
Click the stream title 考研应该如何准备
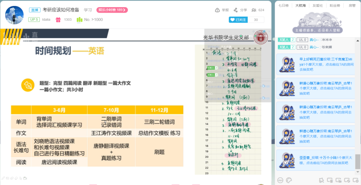point(61,10)
